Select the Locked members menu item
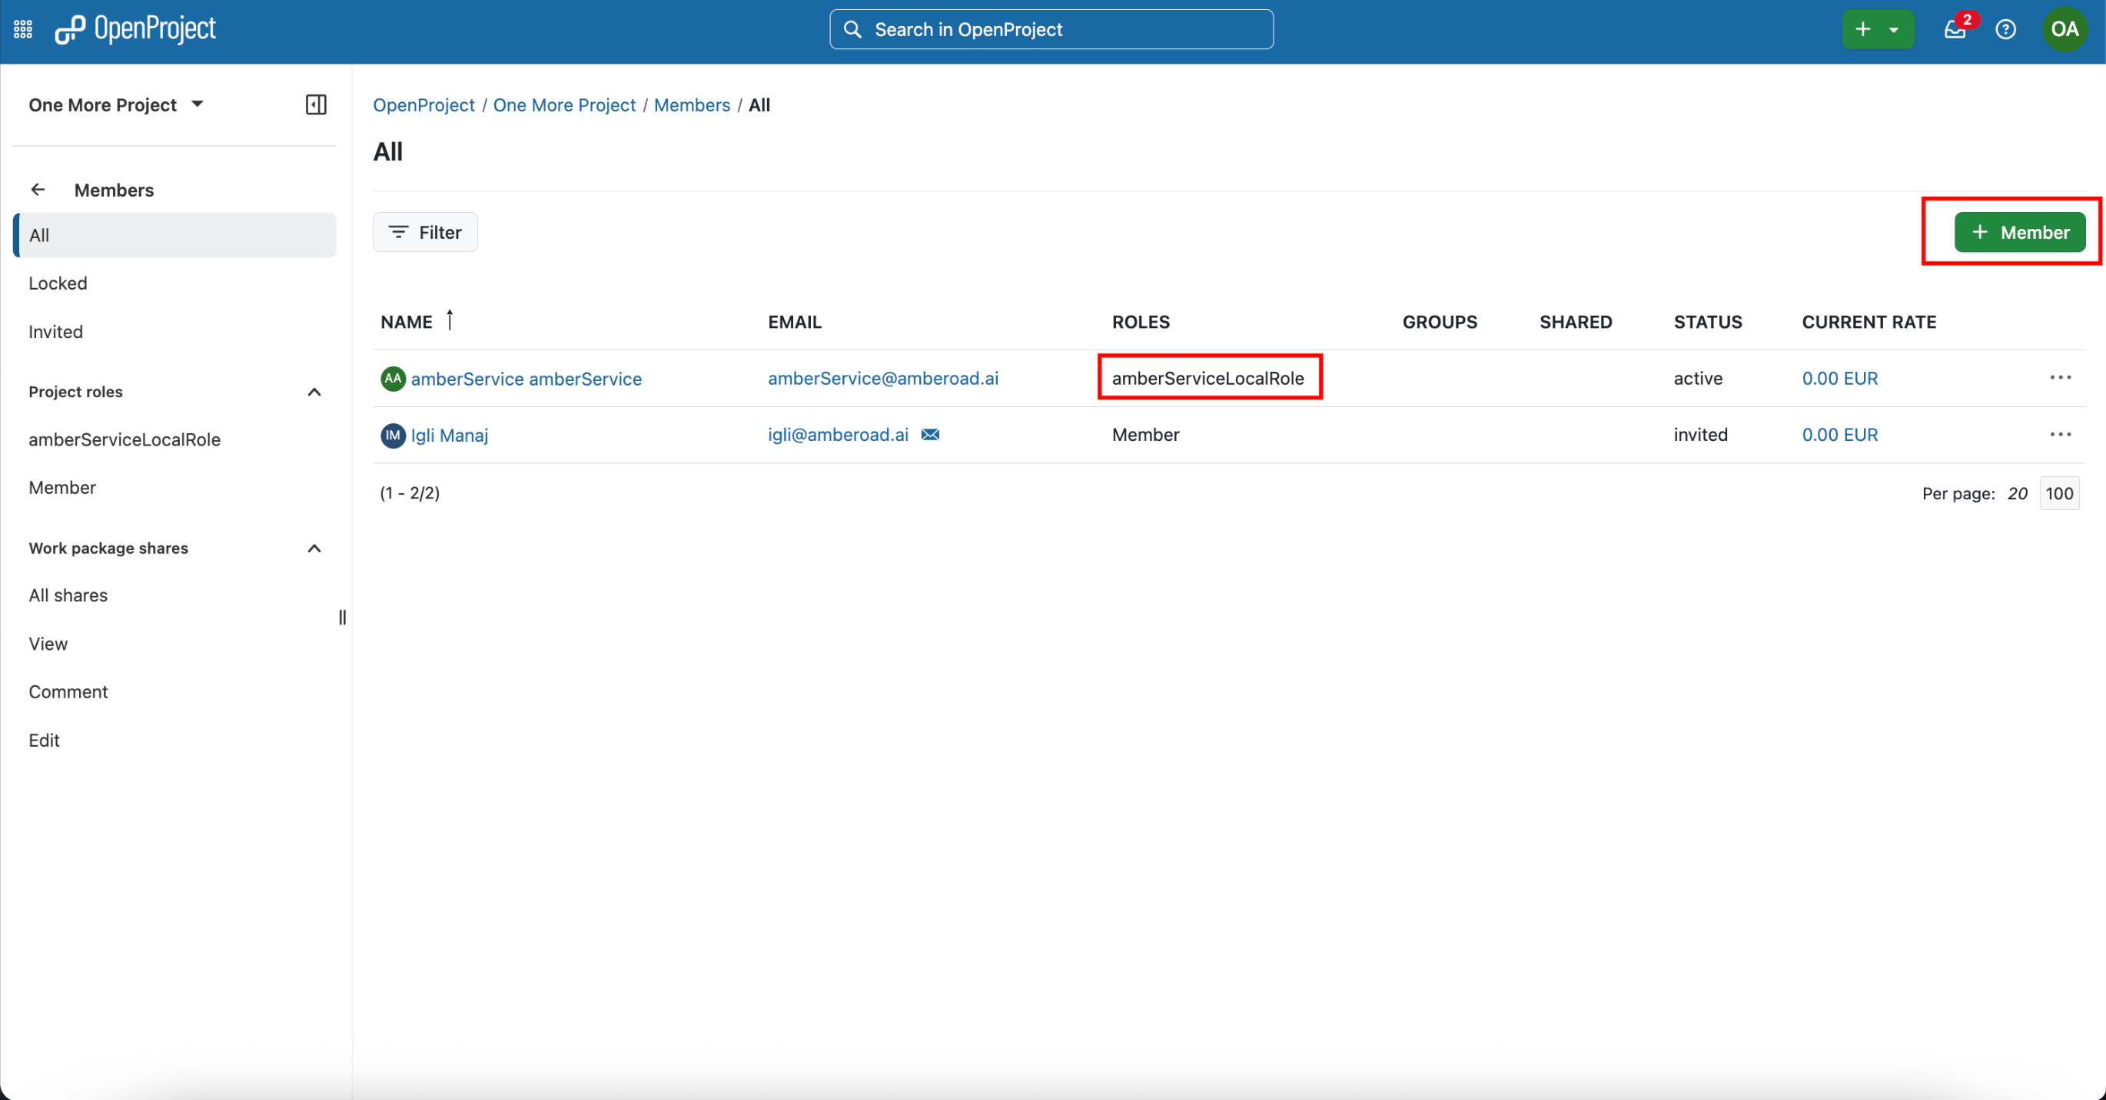2106x1100 pixels. tap(58, 283)
